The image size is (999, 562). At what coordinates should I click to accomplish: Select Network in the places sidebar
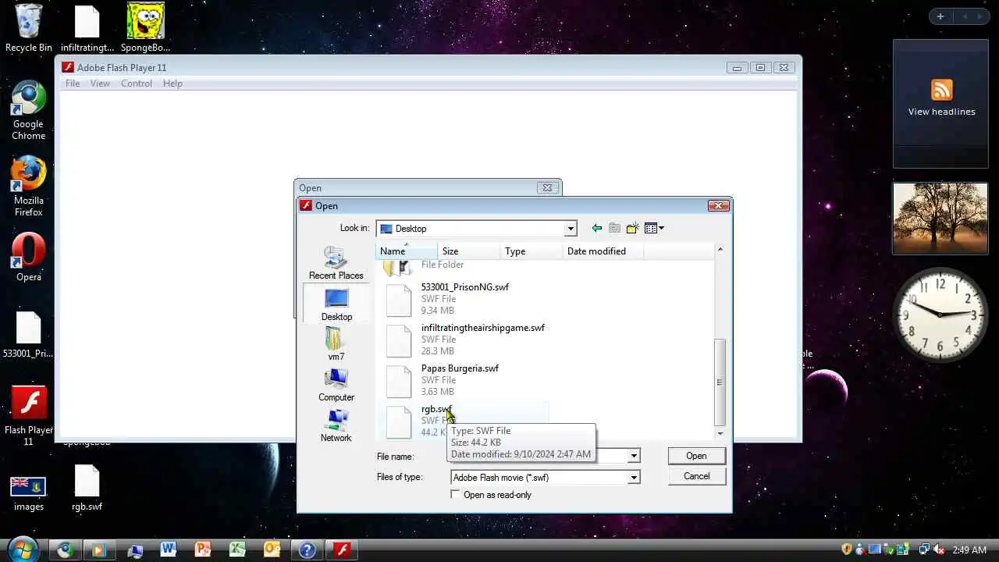point(336,425)
